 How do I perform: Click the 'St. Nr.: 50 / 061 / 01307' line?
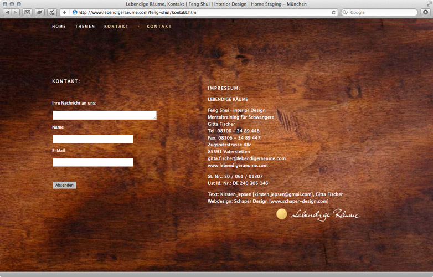click(x=235, y=176)
